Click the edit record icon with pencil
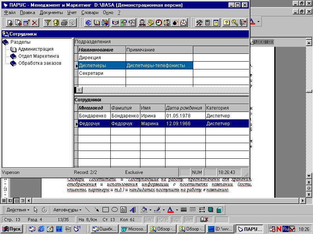This screenshot has width=313, height=234. pyautogui.click(x=27, y=23)
